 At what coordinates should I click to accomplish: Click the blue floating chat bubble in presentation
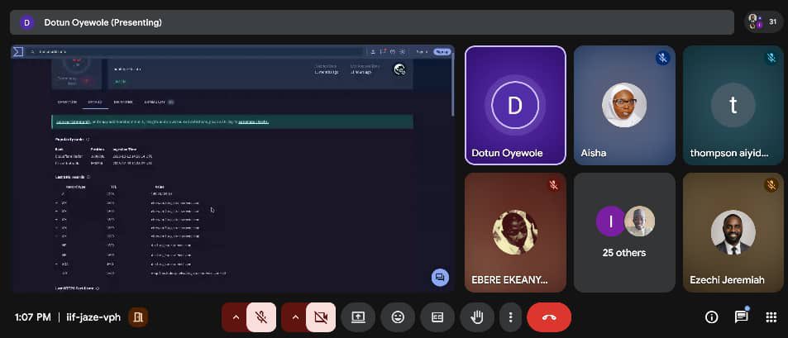pos(440,277)
